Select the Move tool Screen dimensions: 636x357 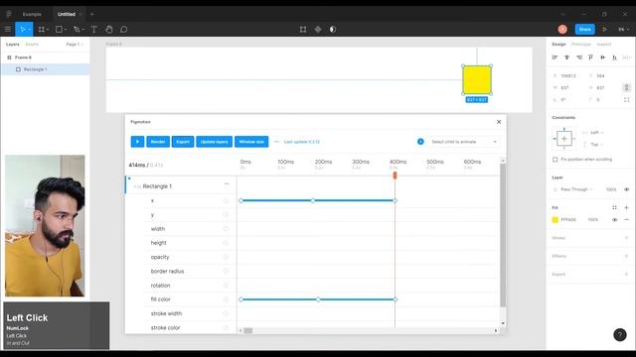coord(23,29)
